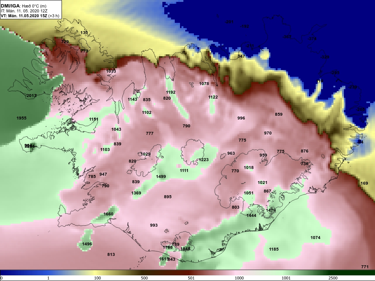
Task: Click the 813 map value
Action: click(111, 254)
